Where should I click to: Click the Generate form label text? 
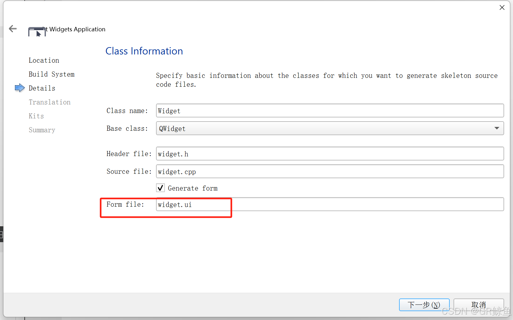[x=193, y=188]
